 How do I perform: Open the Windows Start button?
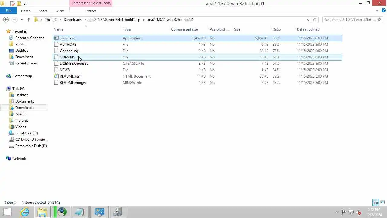(8, 212)
